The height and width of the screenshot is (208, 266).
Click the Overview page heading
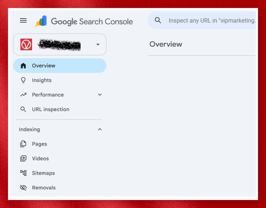pos(166,44)
